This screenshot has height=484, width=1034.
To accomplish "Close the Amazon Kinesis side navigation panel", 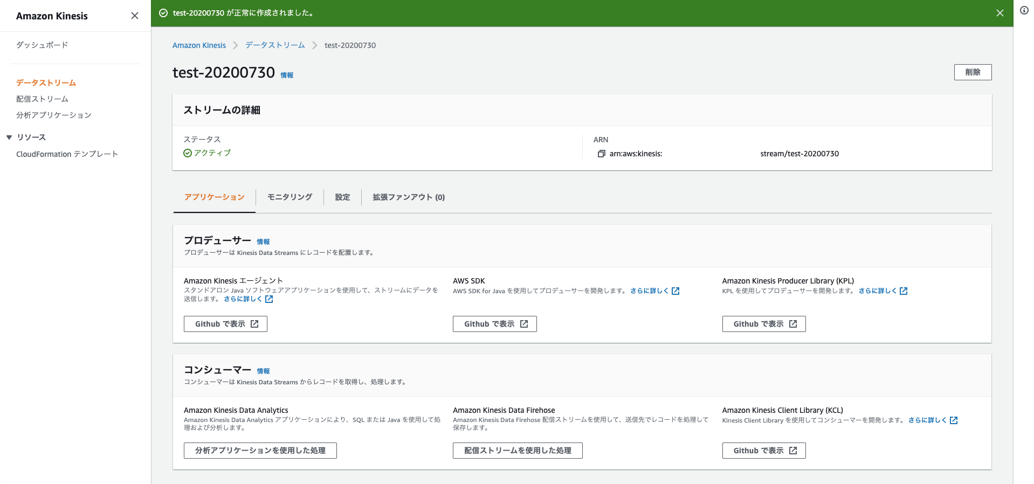I will [135, 16].
